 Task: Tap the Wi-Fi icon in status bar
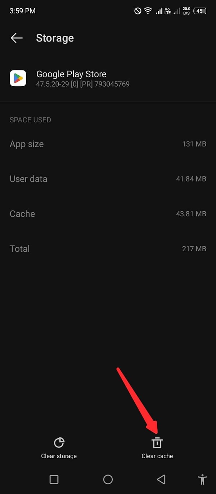point(148,11)
